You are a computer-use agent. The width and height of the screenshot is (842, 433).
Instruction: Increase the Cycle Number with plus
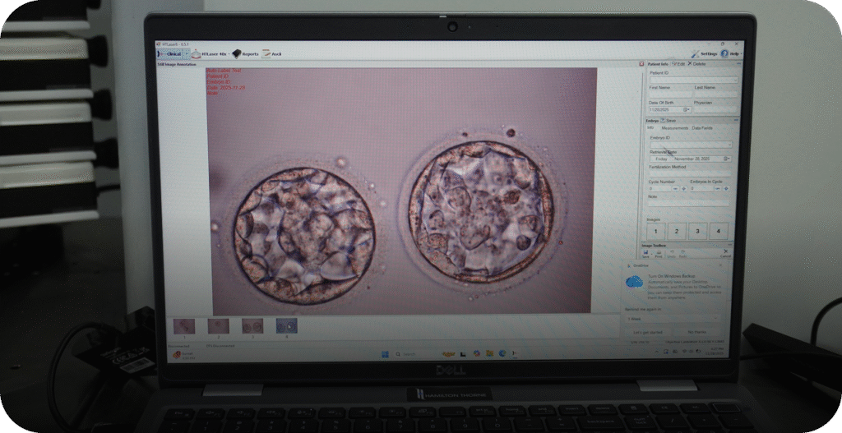[683, 189]
